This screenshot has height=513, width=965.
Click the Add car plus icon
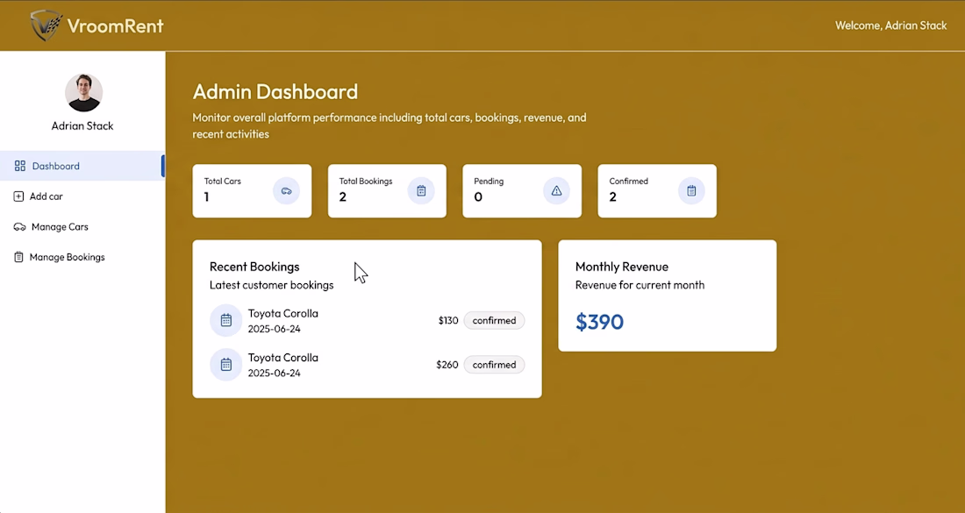pos(18,196)
